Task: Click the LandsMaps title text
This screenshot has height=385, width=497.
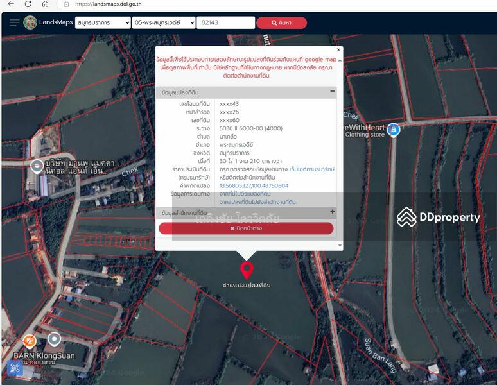Action: pyautogui.click(x=56, y=22)
